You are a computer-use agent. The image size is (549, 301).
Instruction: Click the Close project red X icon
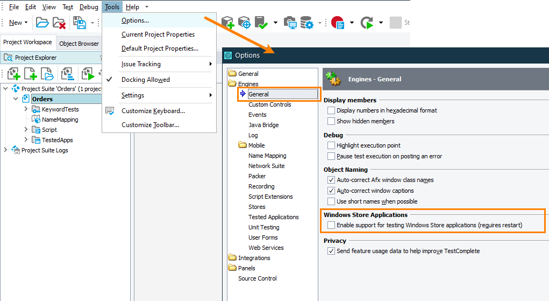[59, 23]
